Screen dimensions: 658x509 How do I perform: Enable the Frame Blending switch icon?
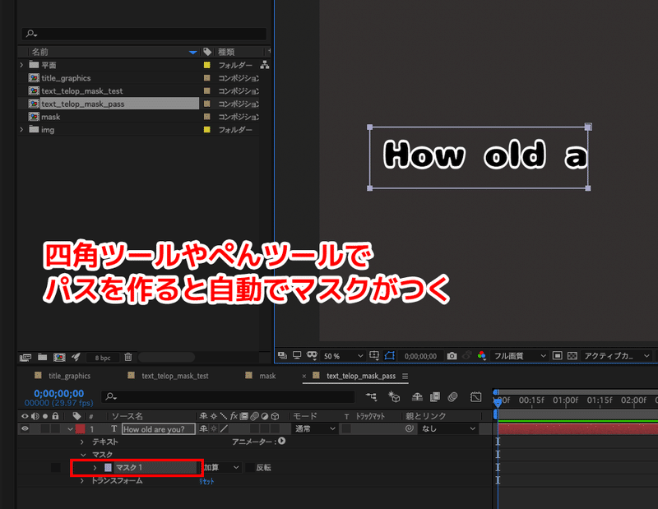[435, 396]
